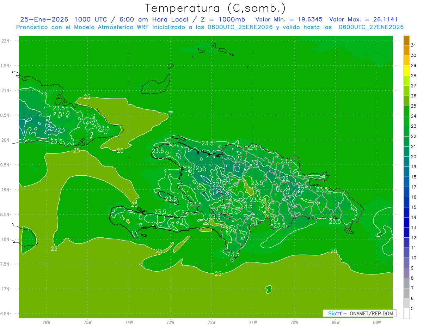423x327 pixels.
Task: Click blue legend swatch between 16 and 17
Action: (406, 192)
